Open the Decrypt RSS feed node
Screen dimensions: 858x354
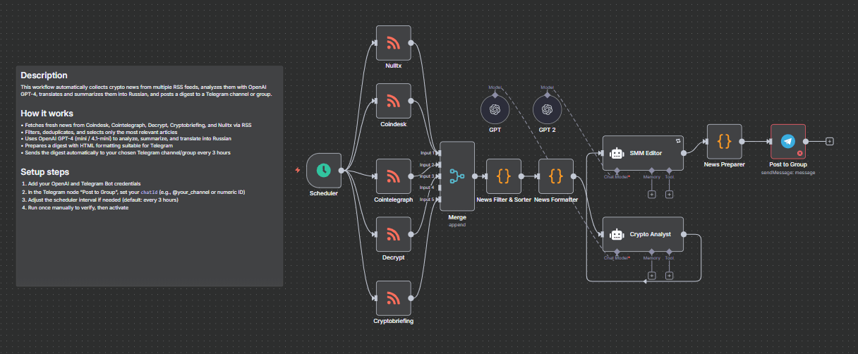pyautogui.click(x=393, y=234)
